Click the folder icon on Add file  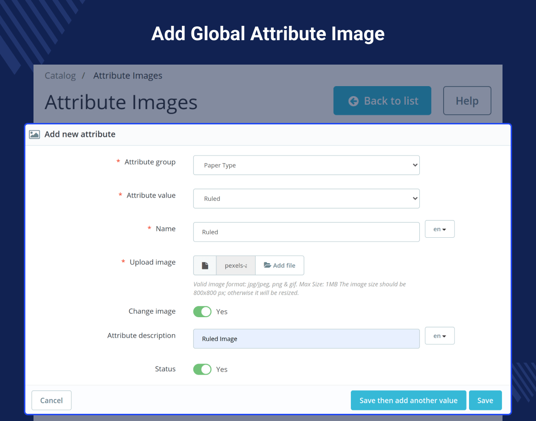tap(268, 265)
